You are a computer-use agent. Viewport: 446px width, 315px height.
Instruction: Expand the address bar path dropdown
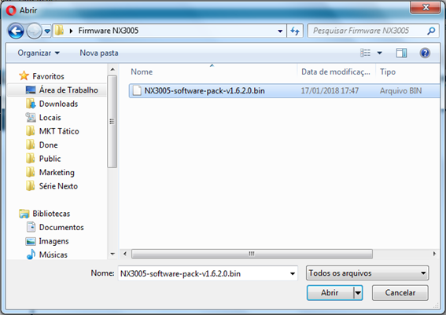280,31
